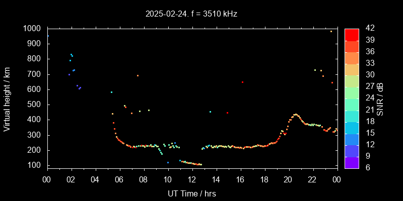Screen dimensions: 403x201
Task: Click the light green 27-30 dB colorbar segment
Action: pos(352,80)
